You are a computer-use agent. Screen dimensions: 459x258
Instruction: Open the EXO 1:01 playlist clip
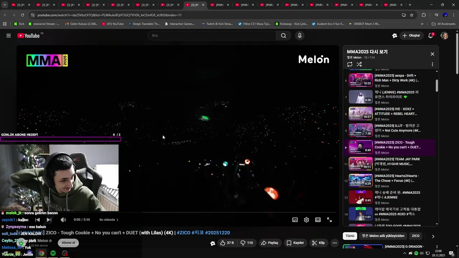[389, 214]
